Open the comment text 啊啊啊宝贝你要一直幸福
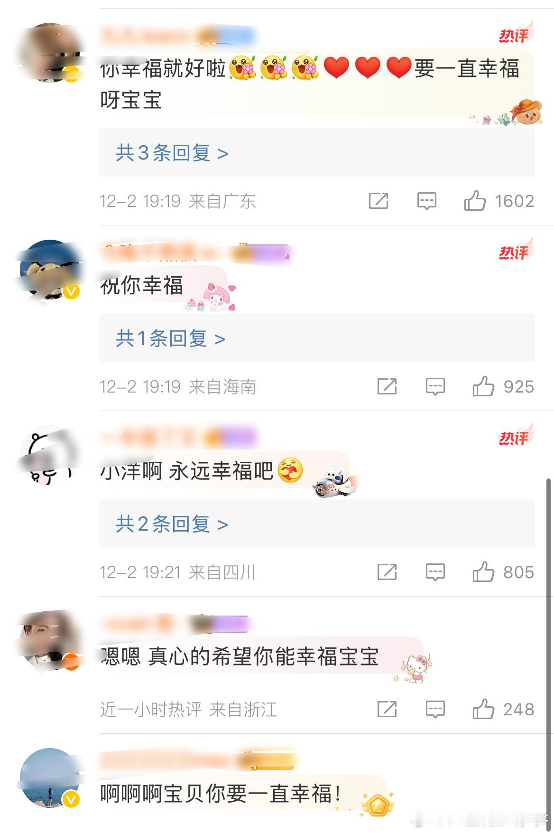The width and height of the screenshot is (554, 833). (x=220, y=794)
